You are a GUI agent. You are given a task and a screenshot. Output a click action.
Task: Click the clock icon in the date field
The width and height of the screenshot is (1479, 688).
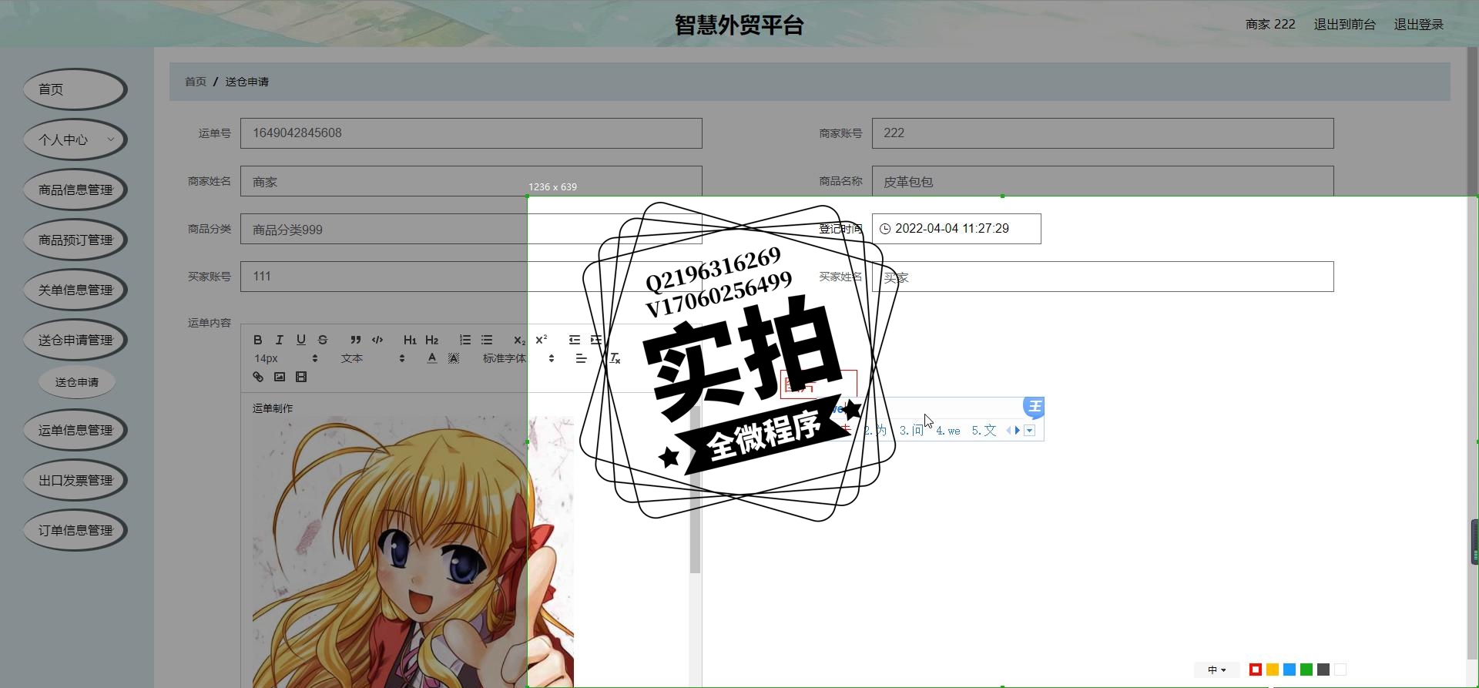click(x=885, y=229)
